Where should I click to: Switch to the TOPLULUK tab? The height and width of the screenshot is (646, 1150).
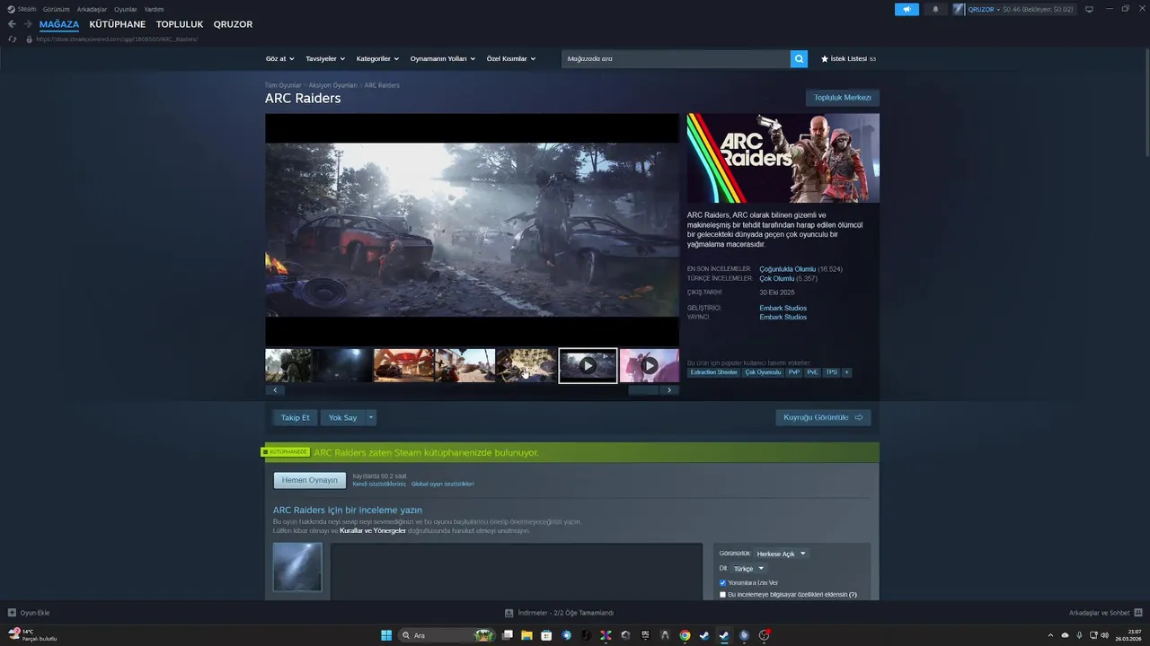coord(180,24)
